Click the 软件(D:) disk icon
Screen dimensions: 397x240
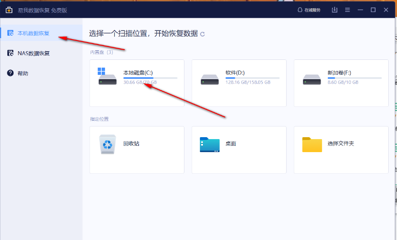(x=210, y=79)
